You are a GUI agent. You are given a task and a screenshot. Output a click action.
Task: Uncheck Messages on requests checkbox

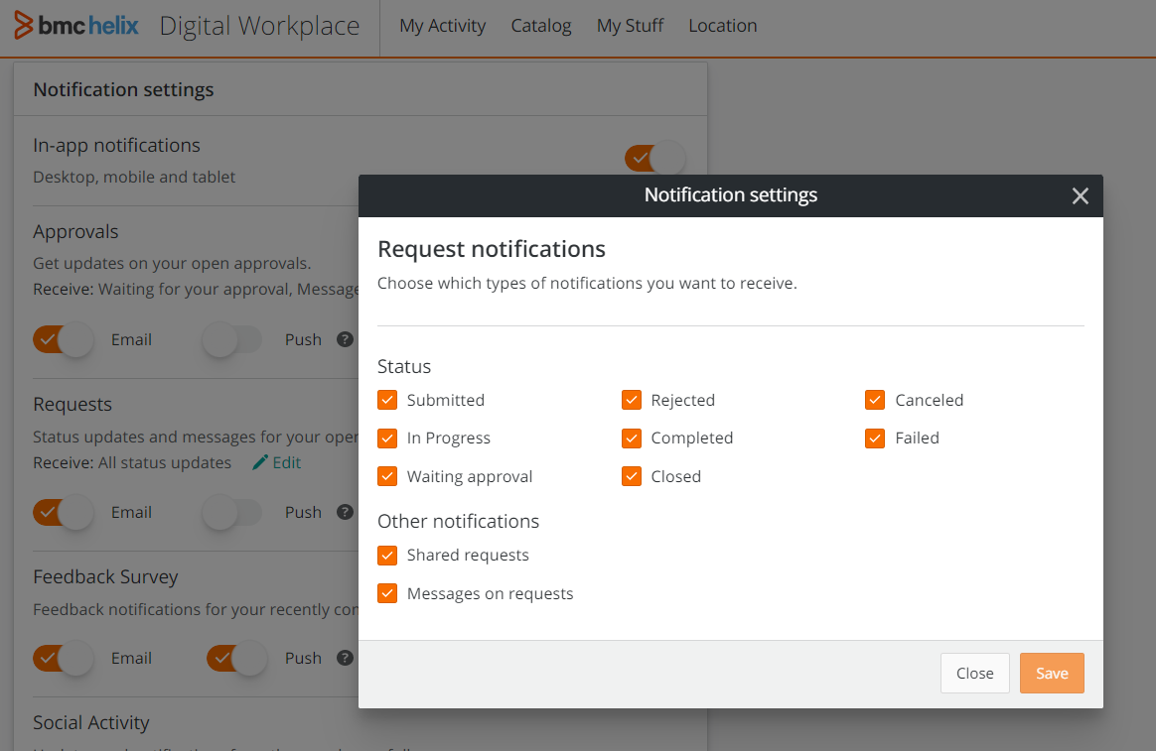(387, 593)
